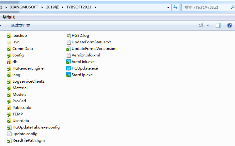Click the Models folder icon
The height and width of the screenshot is (146, 235).
click(9, 95)
